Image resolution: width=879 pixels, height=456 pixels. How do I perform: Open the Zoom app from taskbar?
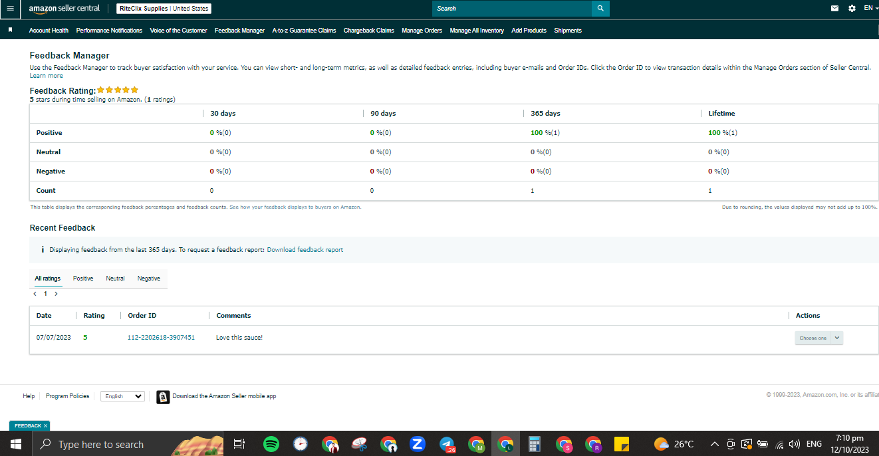[418, 444]
